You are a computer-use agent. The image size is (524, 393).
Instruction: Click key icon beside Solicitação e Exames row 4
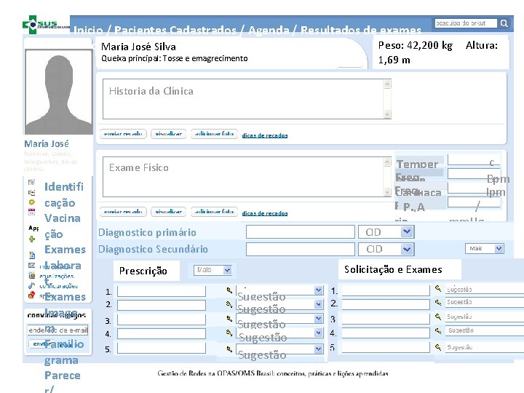(438, 331)
